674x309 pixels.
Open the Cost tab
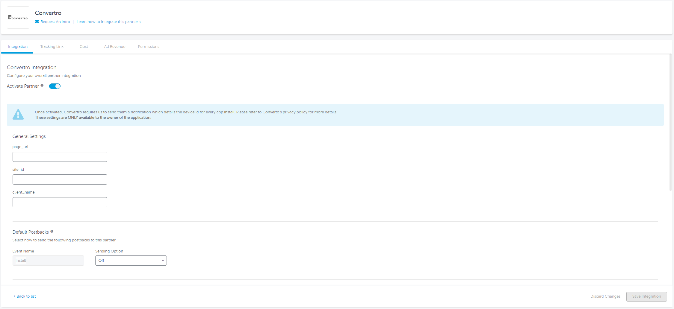click(84, 47)
